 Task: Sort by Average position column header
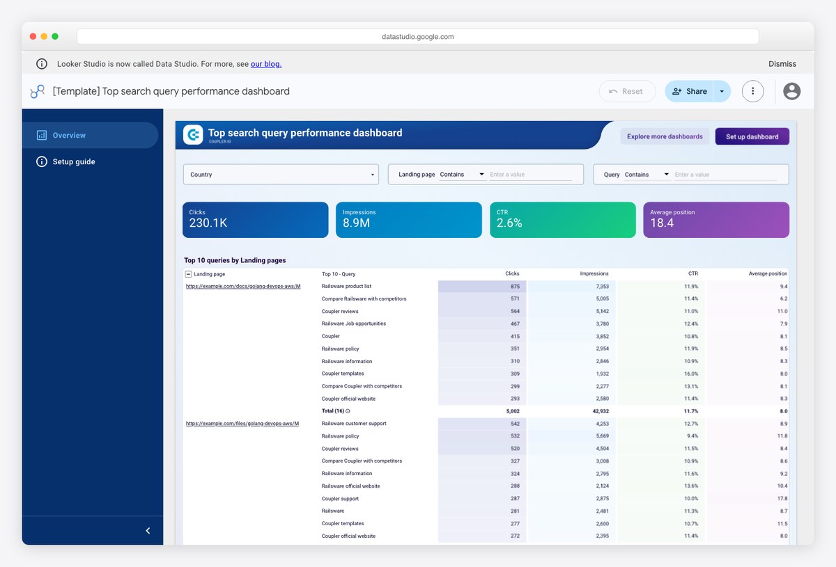click(768, 274)
